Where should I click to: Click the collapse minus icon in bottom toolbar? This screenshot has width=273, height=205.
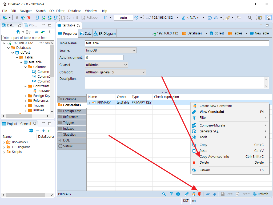pyautogui.click(x=208, y=194)
